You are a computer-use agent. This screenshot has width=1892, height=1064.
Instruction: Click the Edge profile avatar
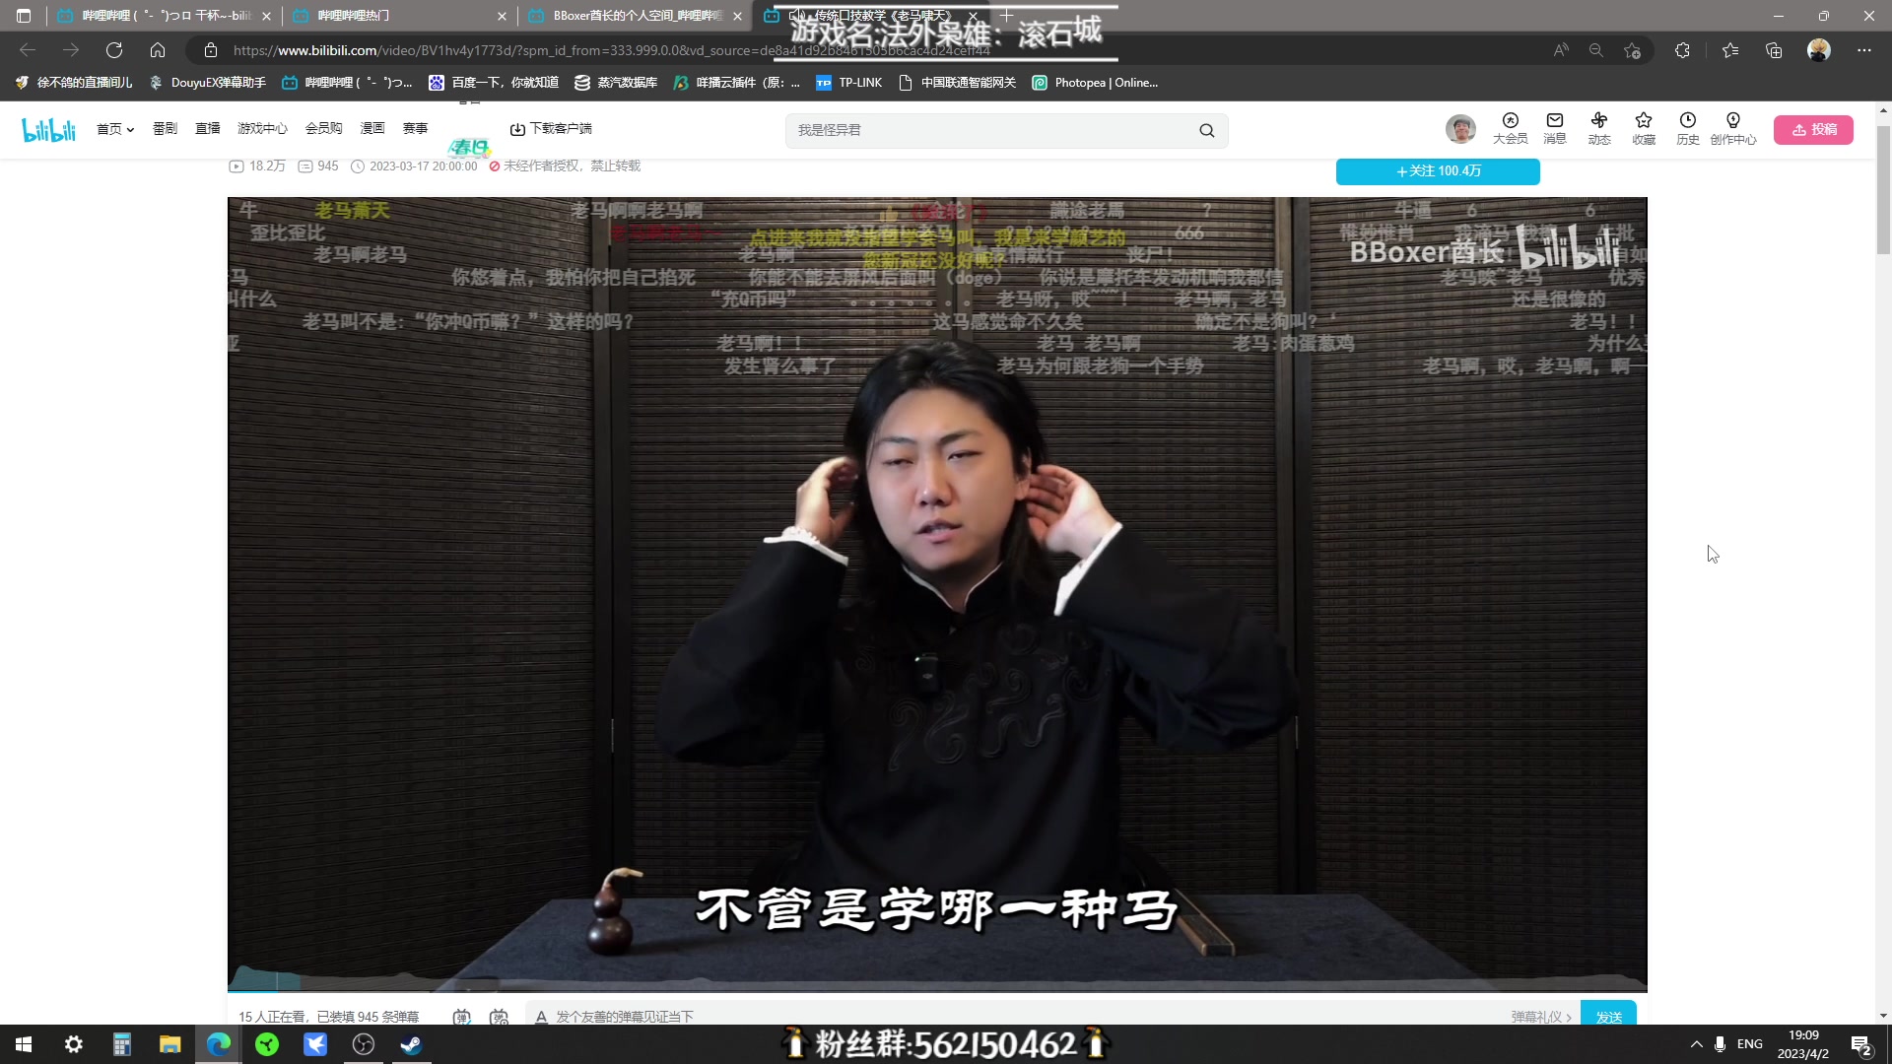tap(1819, 50)
